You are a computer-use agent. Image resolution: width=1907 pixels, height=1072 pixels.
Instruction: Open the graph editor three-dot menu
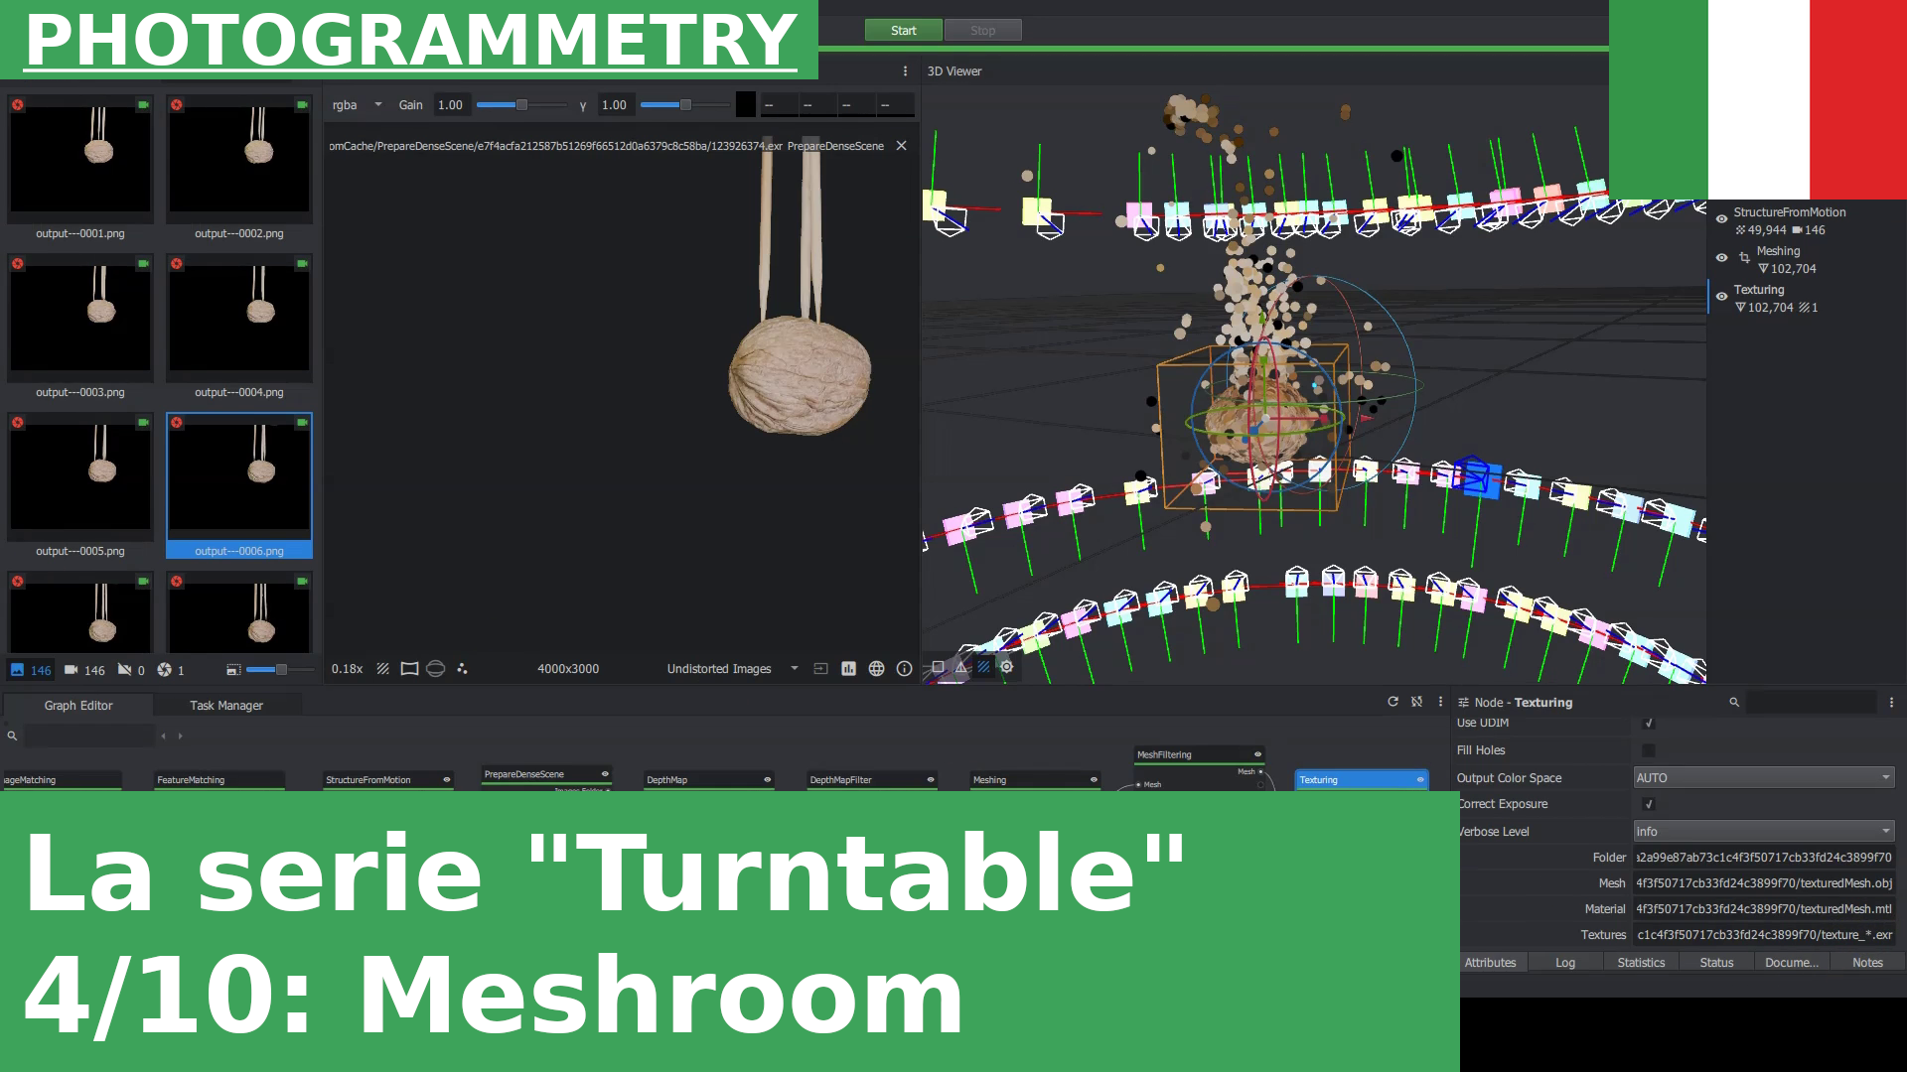(x=1440, y=702)
